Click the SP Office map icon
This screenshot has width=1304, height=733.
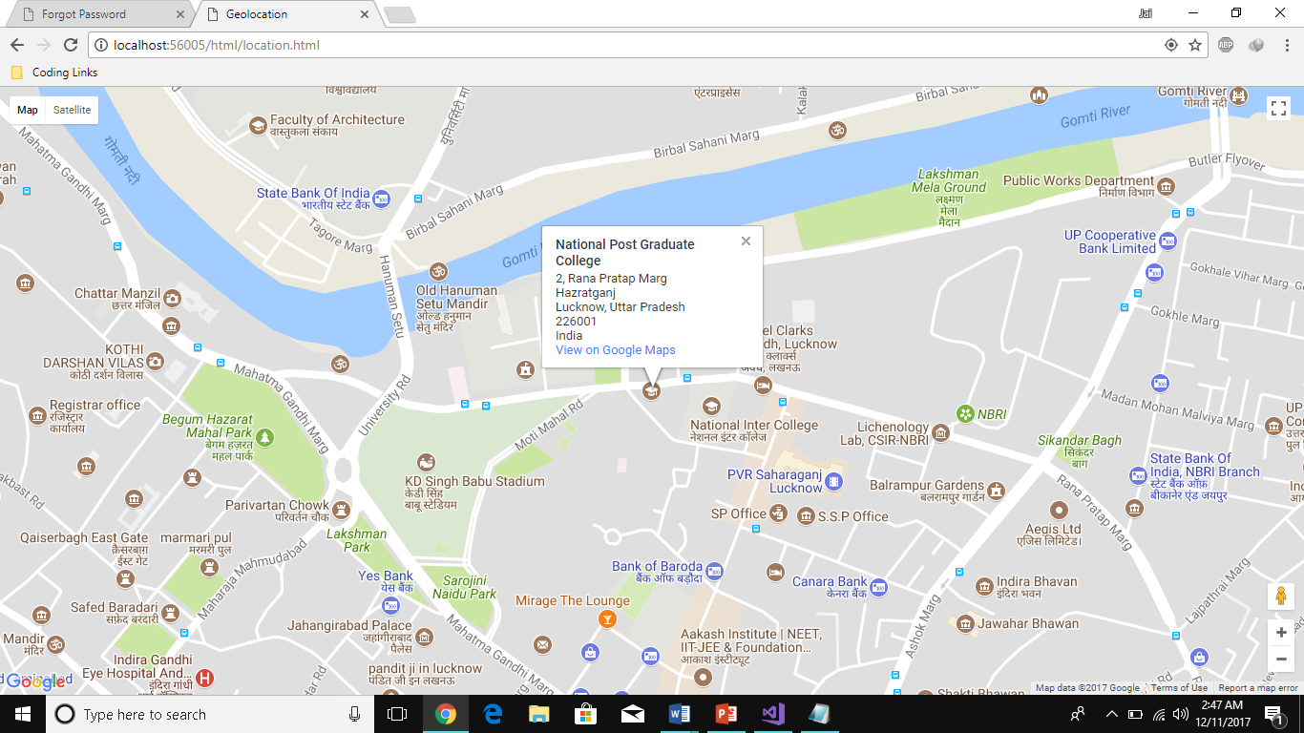[x=779, y=514]
